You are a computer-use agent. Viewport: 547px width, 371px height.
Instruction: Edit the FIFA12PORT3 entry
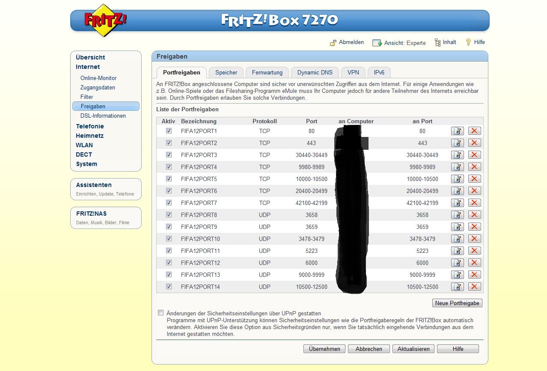click(x=458, y=155)
